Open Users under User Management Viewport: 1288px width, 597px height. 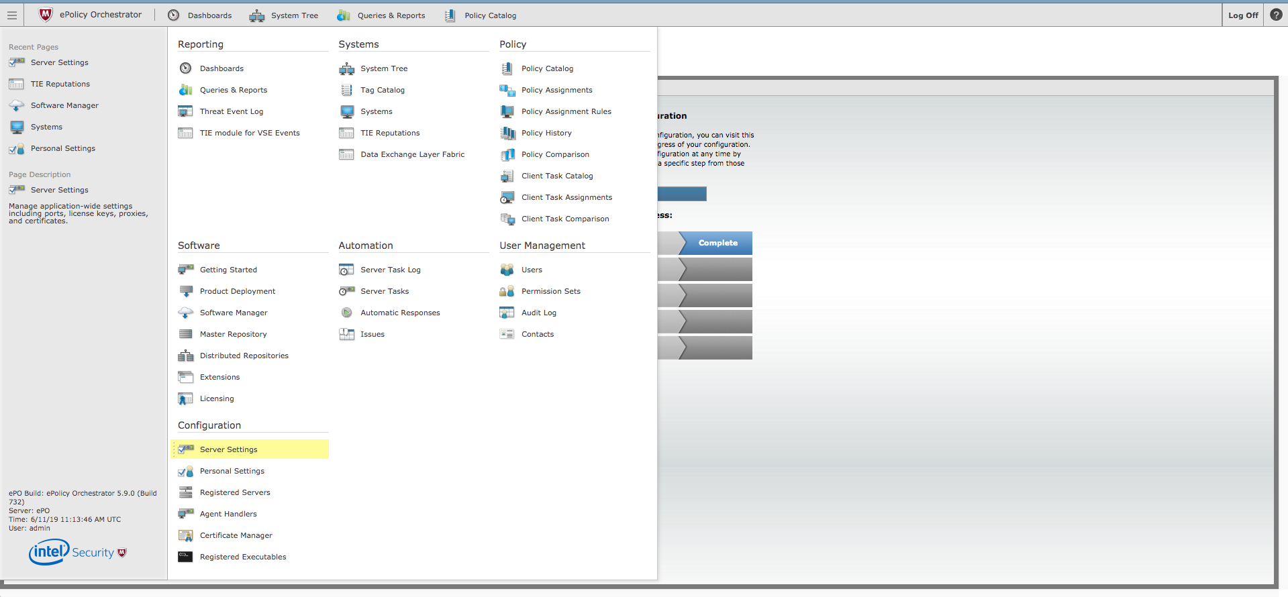coord(532,270)
